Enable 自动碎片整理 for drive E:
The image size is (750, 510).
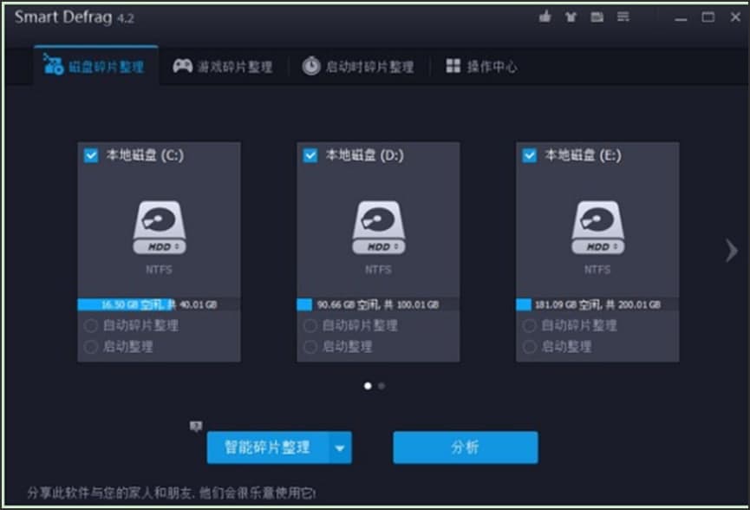tap(529, 326)
